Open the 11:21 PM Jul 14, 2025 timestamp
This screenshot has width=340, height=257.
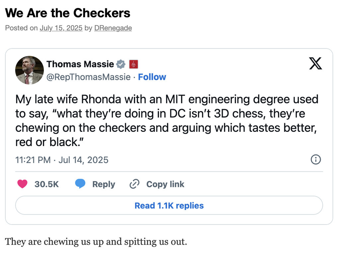coord(62,160)
